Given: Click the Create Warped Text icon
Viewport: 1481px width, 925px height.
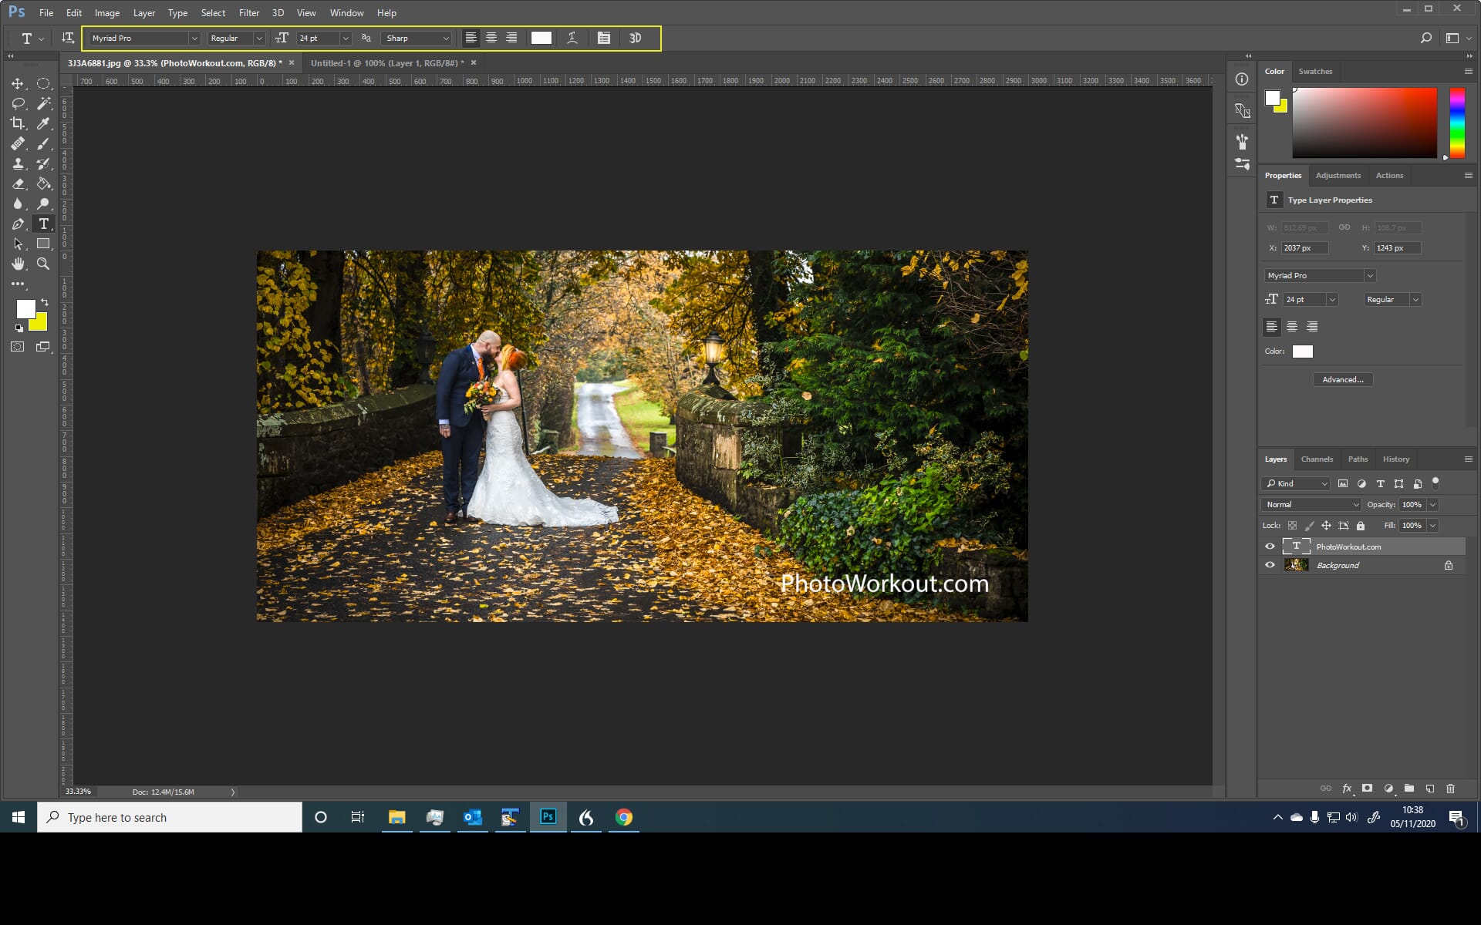Looking at the screenshot, I should pos(572,38).
